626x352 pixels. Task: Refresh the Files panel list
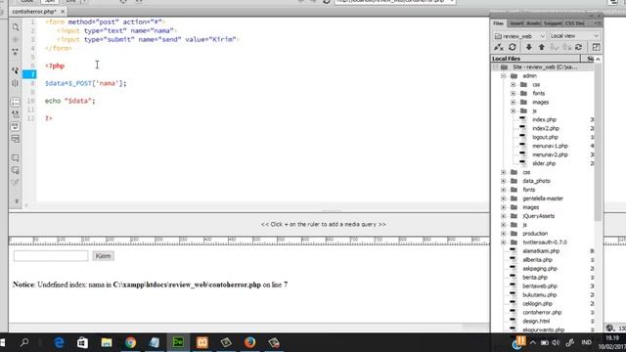click(x=513, y=47)
